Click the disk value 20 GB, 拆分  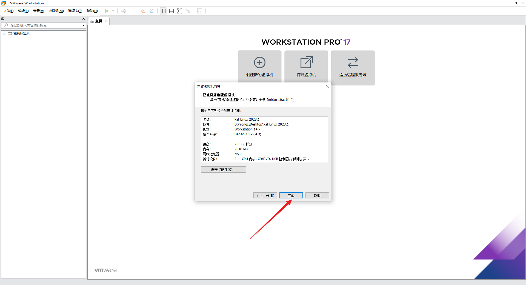243,144
